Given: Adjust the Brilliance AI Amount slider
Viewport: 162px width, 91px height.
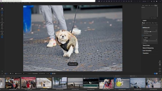Looking at the screenshot, I should 151,32.
